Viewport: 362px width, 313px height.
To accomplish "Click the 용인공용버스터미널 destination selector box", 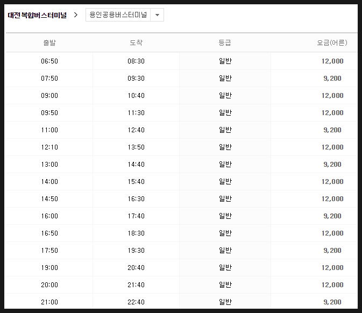I will click(x=125, y=15).
